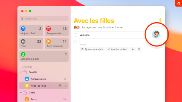Check the empty new reminder circle

click(76, 41)
